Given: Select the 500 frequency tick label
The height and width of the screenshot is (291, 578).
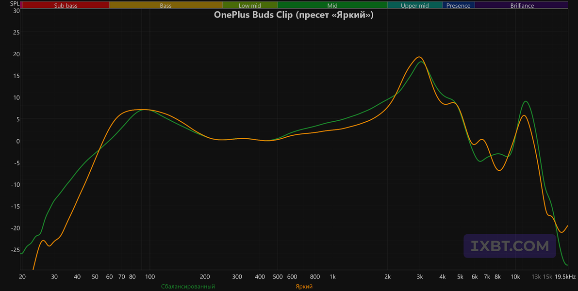Looking at the screenshot, I should (x=278, y=276).
